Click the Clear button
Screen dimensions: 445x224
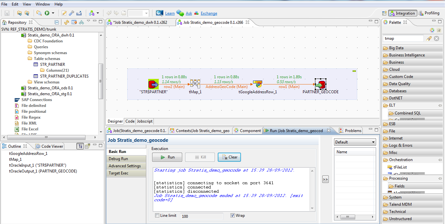click(230, 157)
